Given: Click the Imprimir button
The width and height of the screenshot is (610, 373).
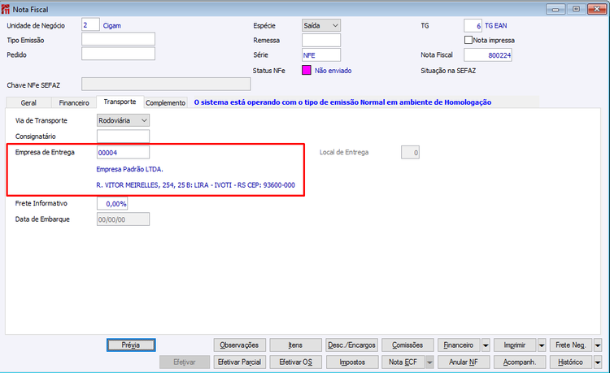Looking at the screenshot, I should tap(515, 345).
